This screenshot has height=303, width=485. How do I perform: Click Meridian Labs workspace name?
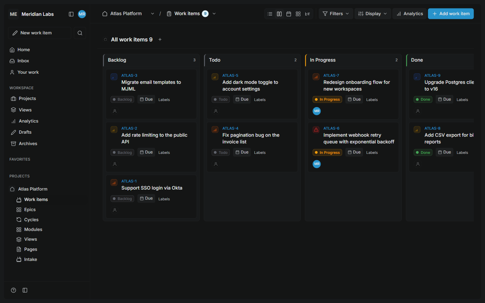(37, 14)
